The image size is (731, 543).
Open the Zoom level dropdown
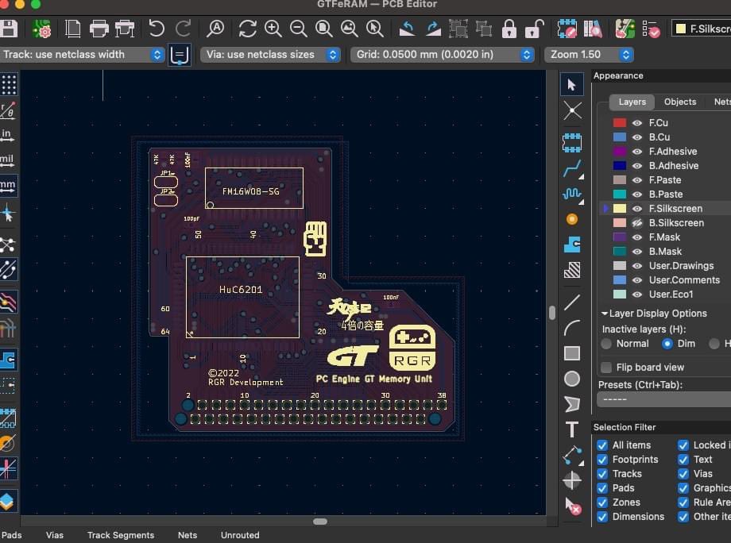tap(589, 55)
